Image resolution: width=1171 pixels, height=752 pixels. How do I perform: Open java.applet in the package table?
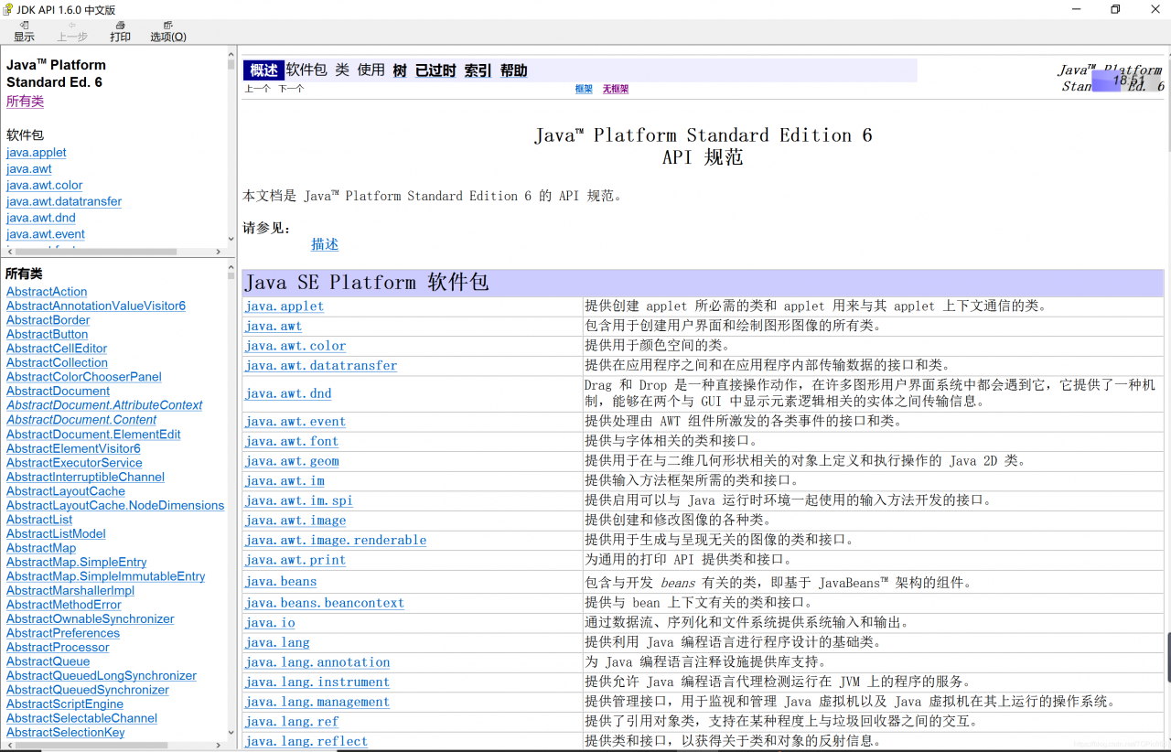point(285,306)
